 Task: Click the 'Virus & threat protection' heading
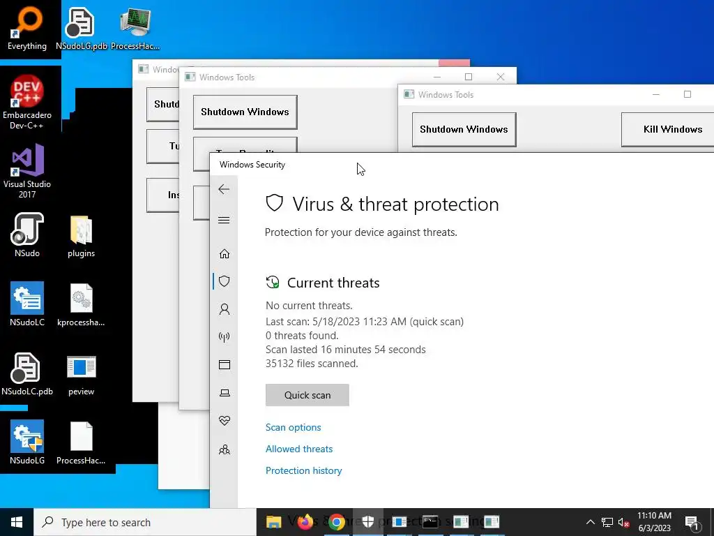[x=395, y=204]
